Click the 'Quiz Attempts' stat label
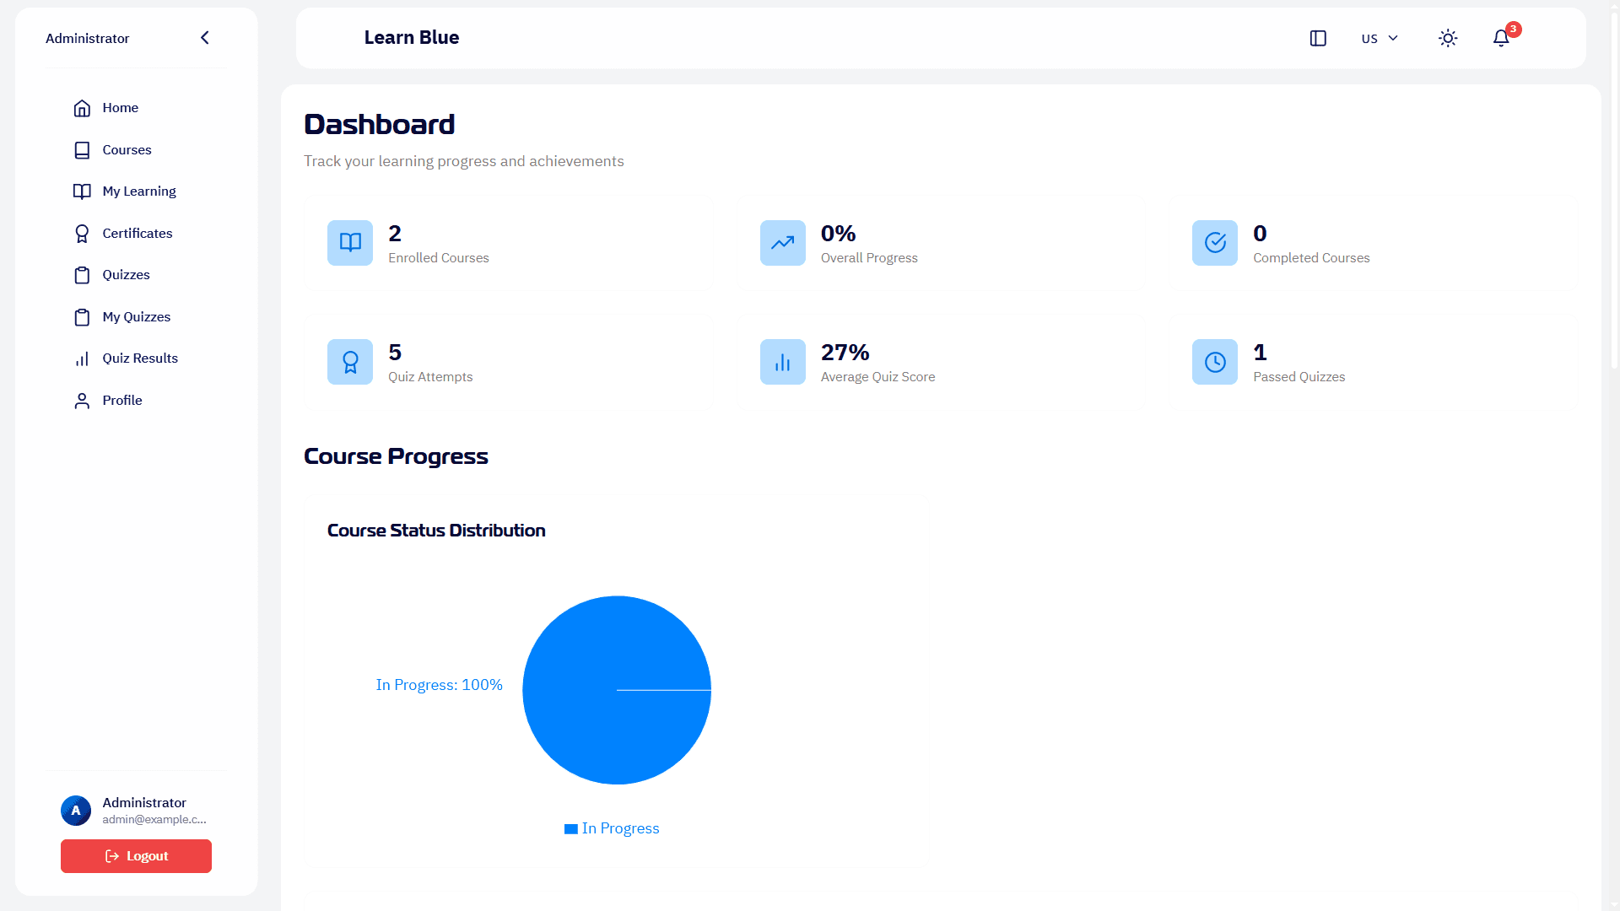Image resolution: width=1620 pixels, height=911 pixels. pos(430,377)
